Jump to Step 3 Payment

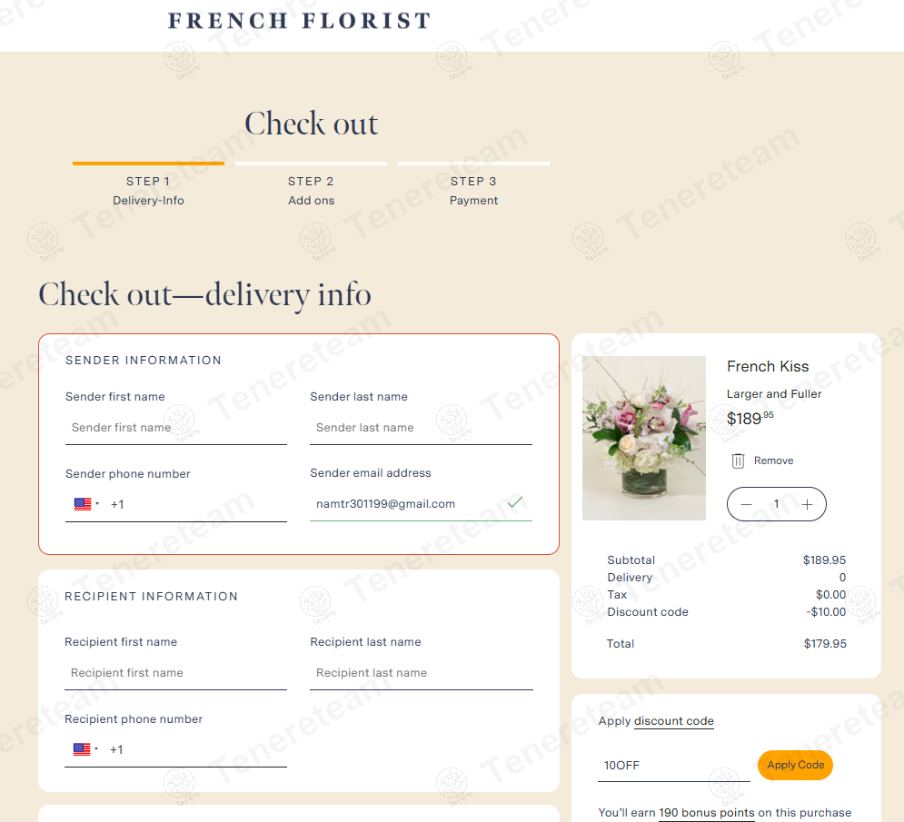pos(473,190)
